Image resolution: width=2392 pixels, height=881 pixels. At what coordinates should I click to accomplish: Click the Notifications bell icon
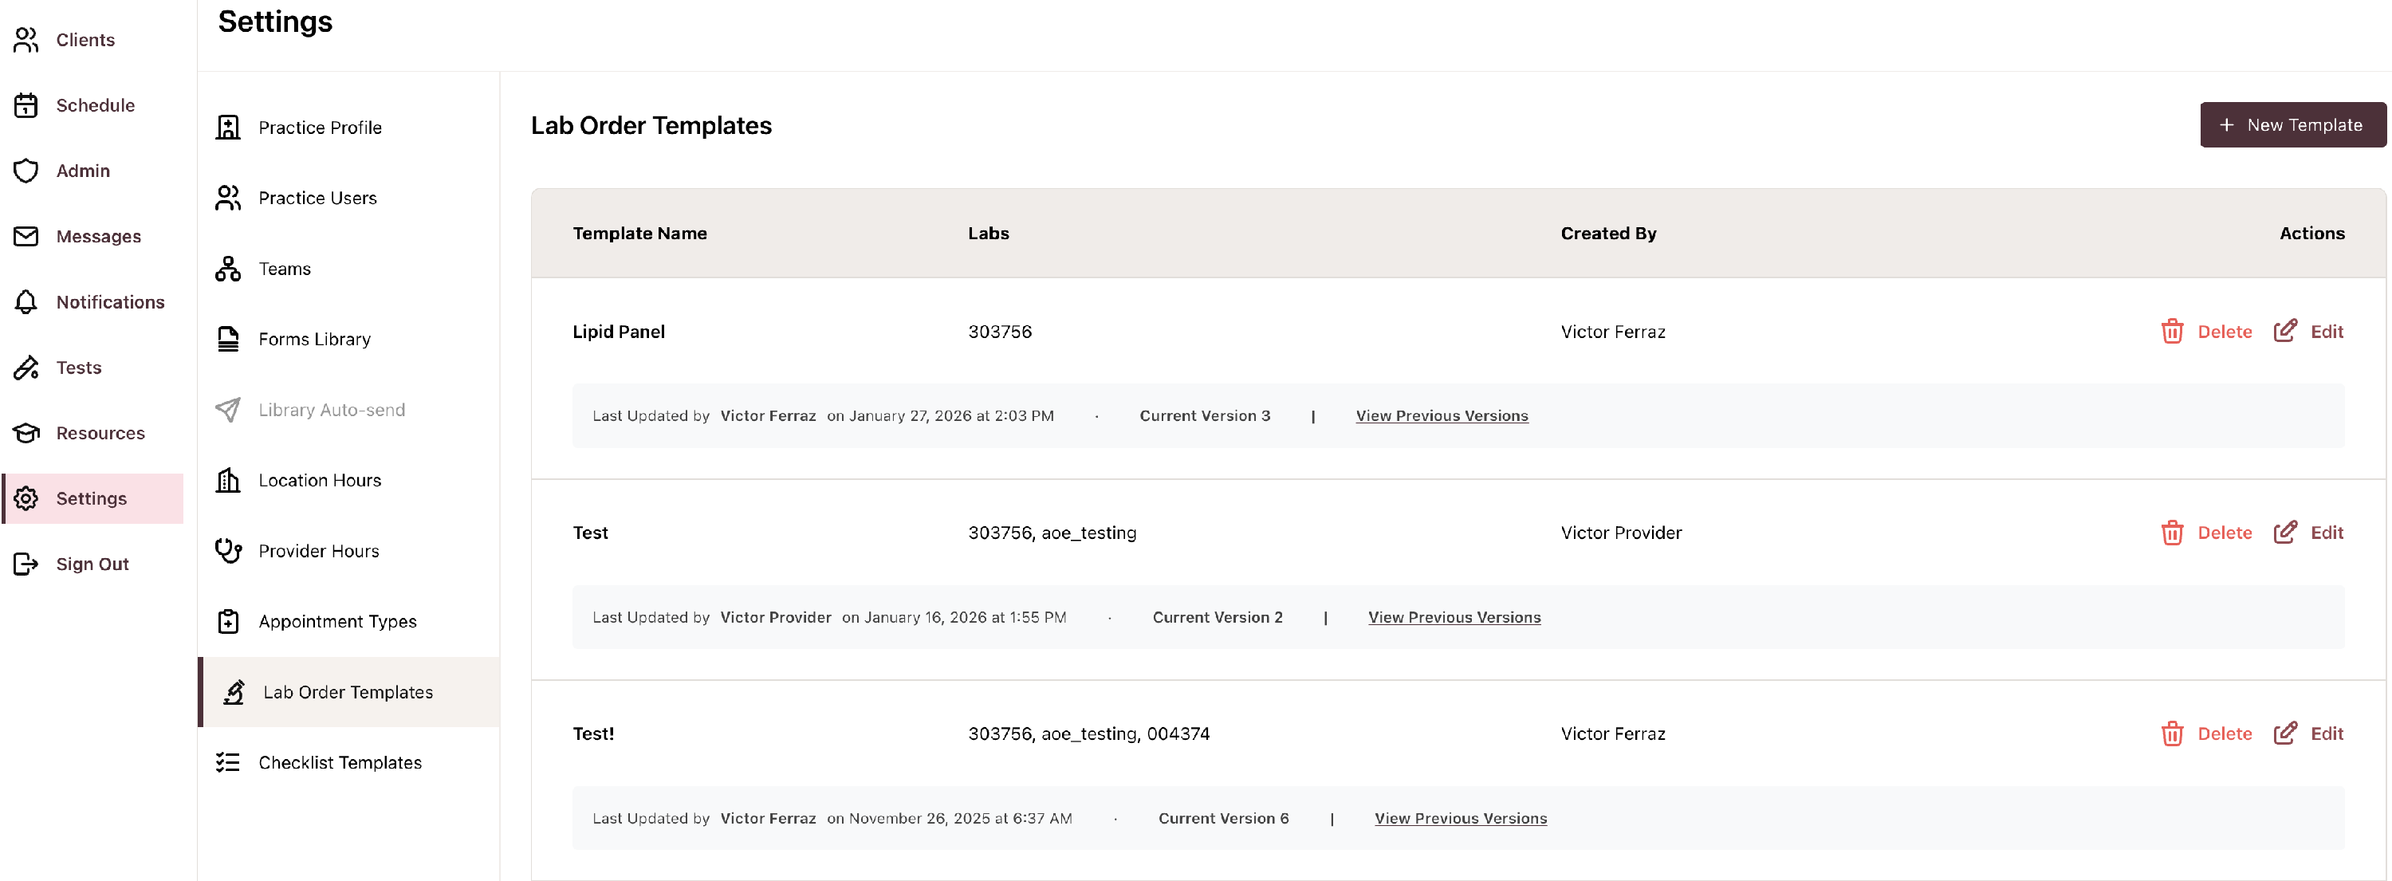(x=26, y=301)
